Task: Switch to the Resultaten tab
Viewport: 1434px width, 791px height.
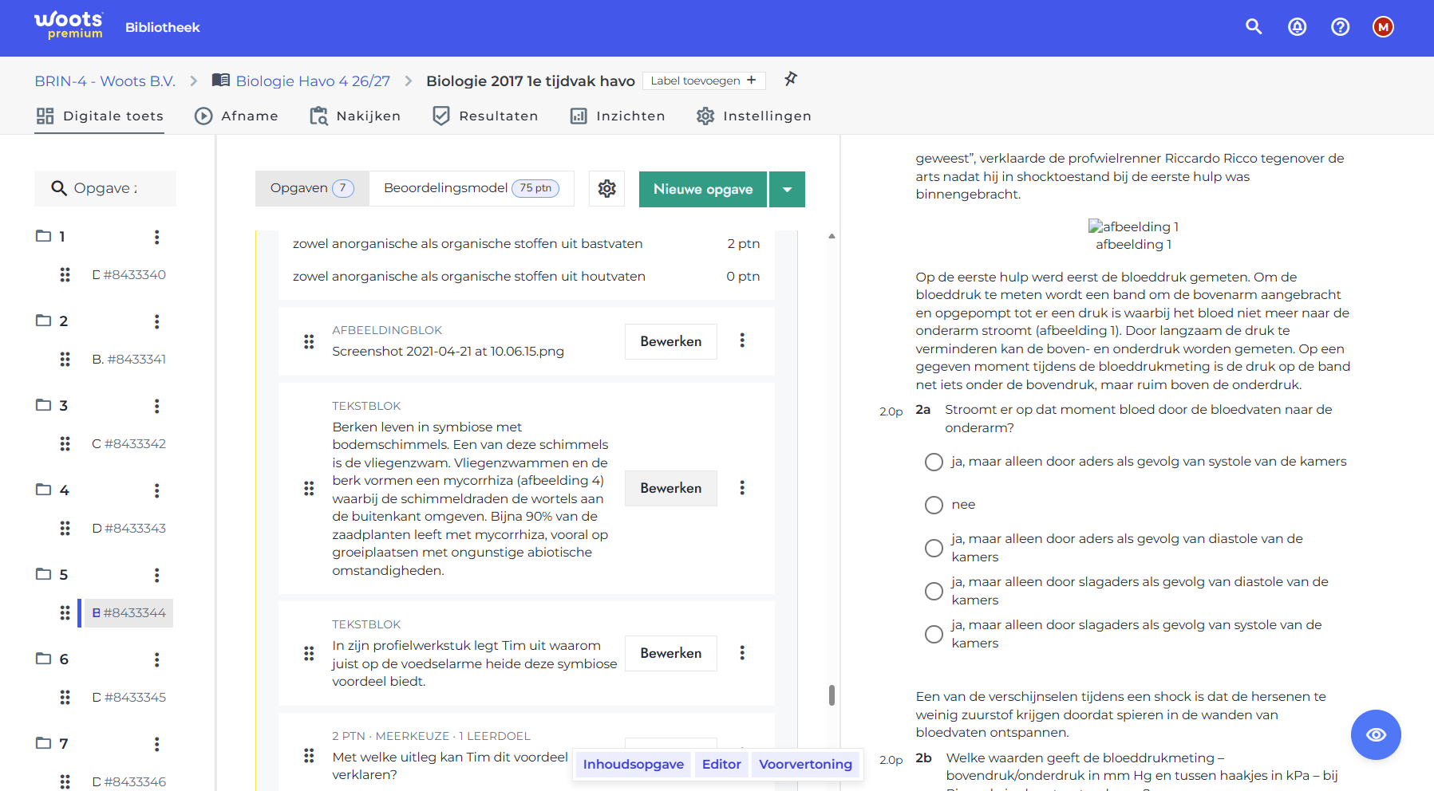Action: tap(485, 116)
